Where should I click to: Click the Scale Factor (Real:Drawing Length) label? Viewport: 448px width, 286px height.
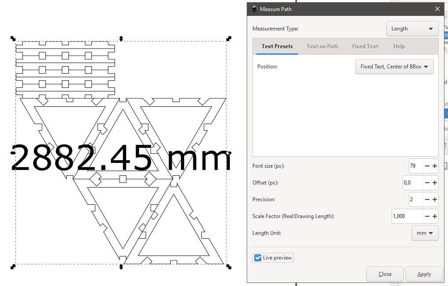293,216
